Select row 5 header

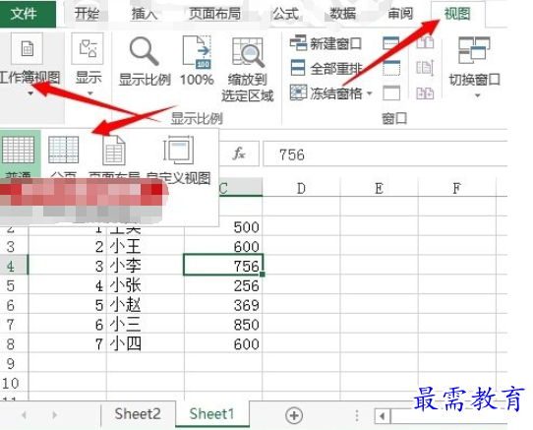(14, 285)
